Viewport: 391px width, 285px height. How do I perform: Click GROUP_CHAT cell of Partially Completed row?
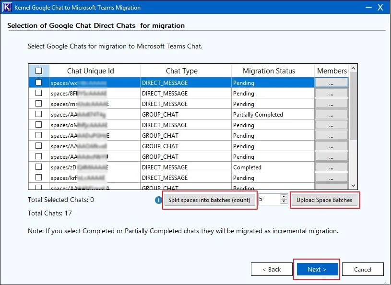pyautogui.click(x=186, y=115)
